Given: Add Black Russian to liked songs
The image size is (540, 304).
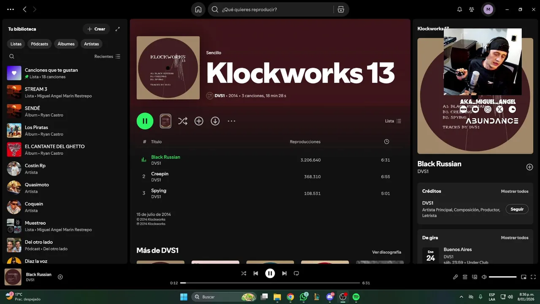Looking at the screenshot, I should tap(529, 167).
